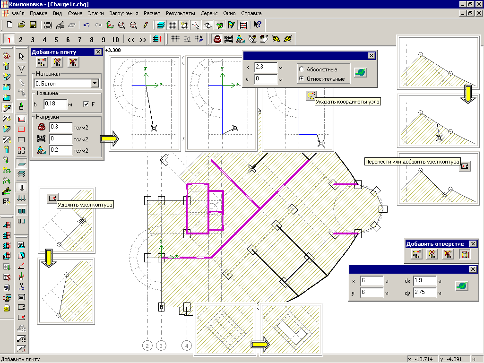This screenshot has width=484, height=363.
Task: Go to previous floors with << button
Action: [131, 40]
